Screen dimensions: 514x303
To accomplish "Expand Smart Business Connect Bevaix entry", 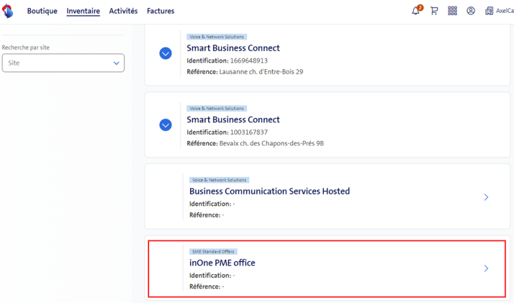I will click(x=165, y=125).
